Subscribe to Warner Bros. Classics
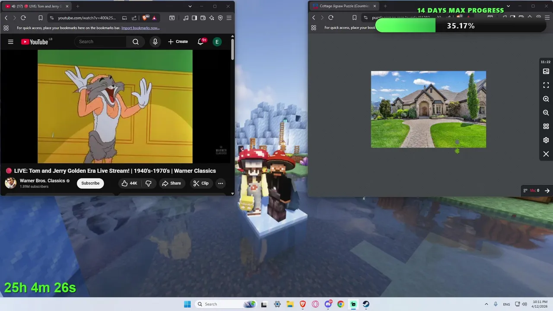Viewport: 553px width, 311px height. click(x=90, y=183)
